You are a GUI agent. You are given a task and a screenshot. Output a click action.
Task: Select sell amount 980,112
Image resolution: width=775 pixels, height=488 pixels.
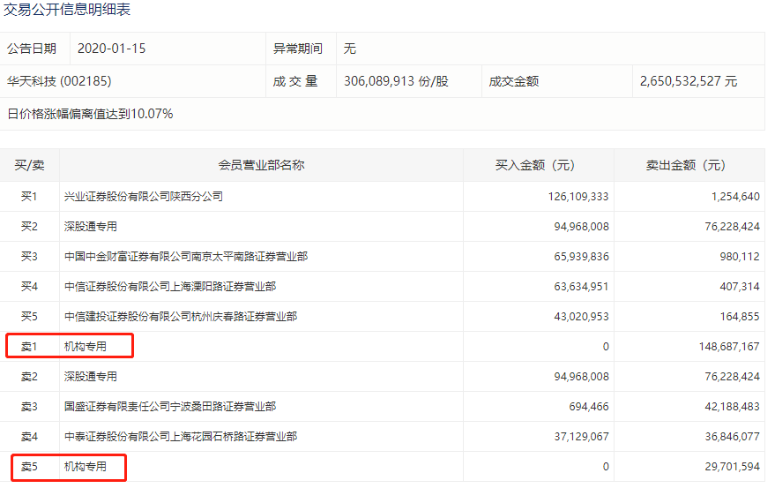coord(740,257)
